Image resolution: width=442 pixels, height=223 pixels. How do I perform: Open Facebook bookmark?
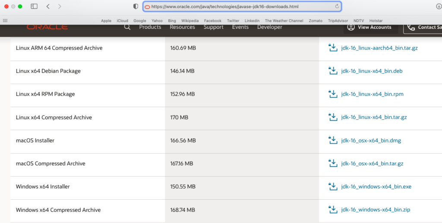pos(212,21)
